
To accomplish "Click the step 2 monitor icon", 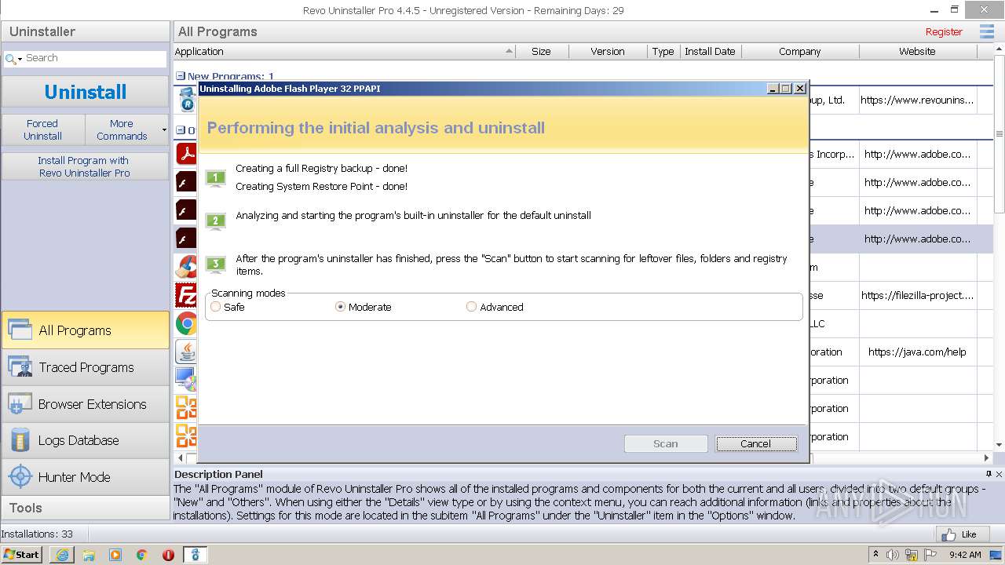I will 216,221.
